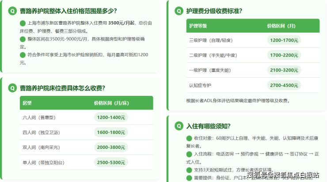Click the 房型 column header
327x182 pixels.
27,103
